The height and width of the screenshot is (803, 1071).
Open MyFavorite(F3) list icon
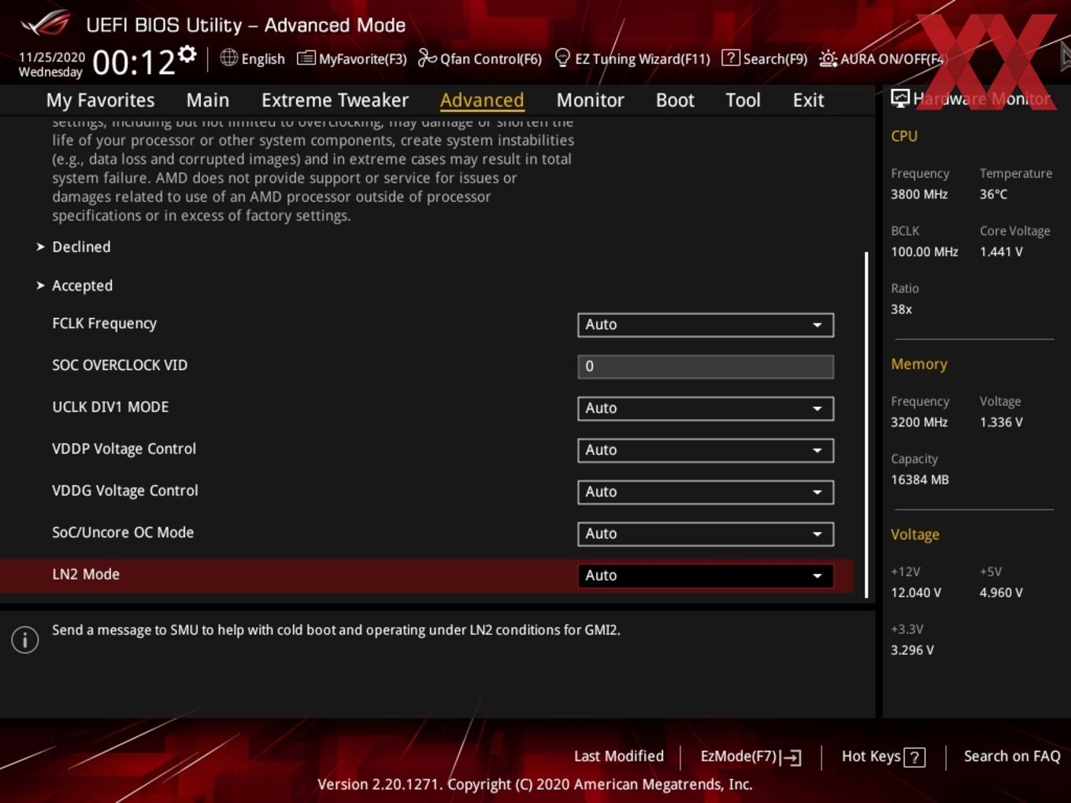[x=306, y=58]
